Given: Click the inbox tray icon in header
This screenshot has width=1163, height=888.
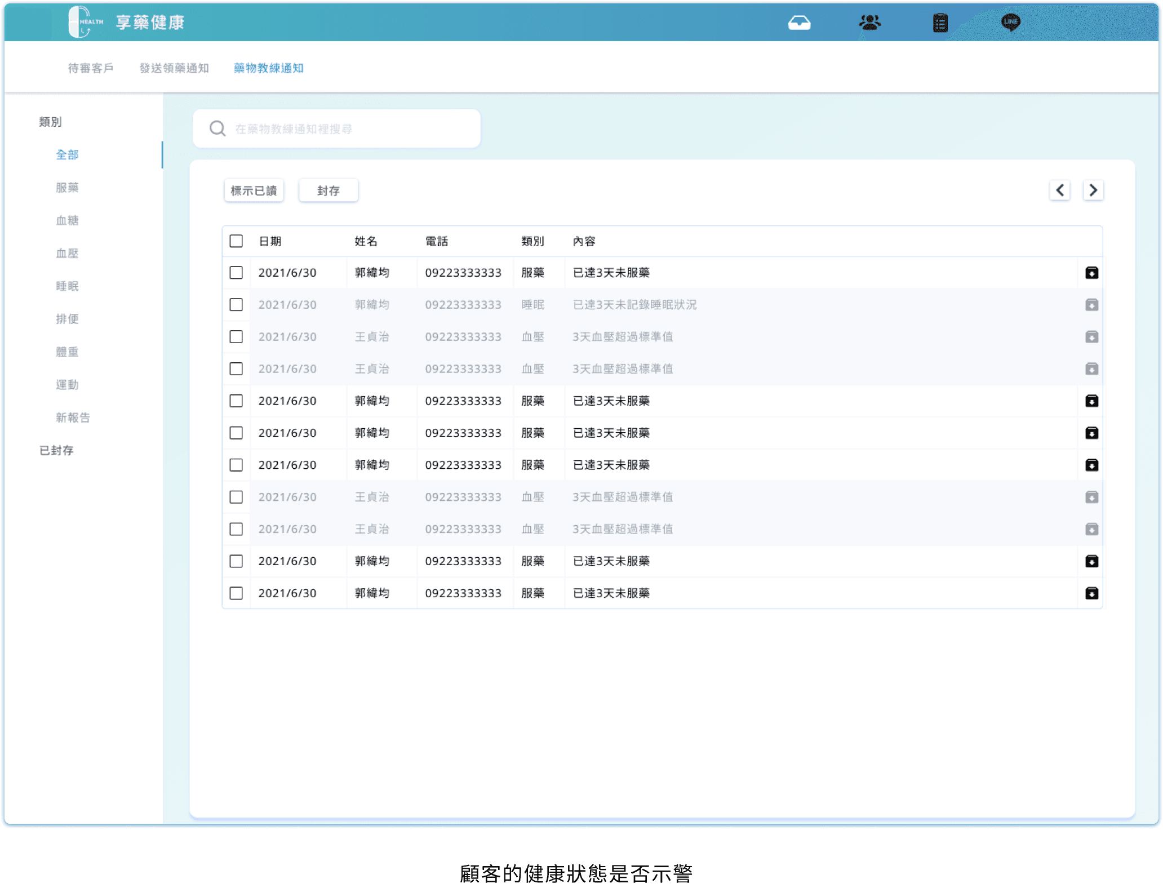Looking at the screenshot, I should tap(799, 23).
